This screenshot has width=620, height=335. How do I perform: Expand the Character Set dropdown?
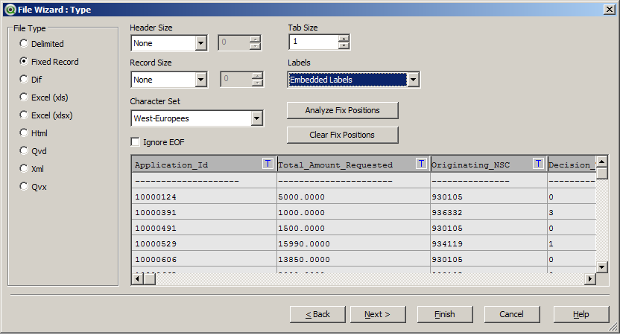tap(257, 118)
